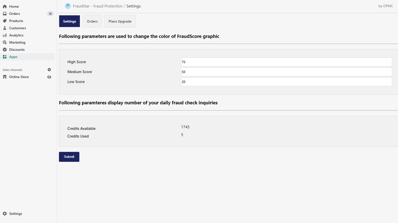Select the Analytics bar-chart icon
Screen dimensions: 398x223
5,35
